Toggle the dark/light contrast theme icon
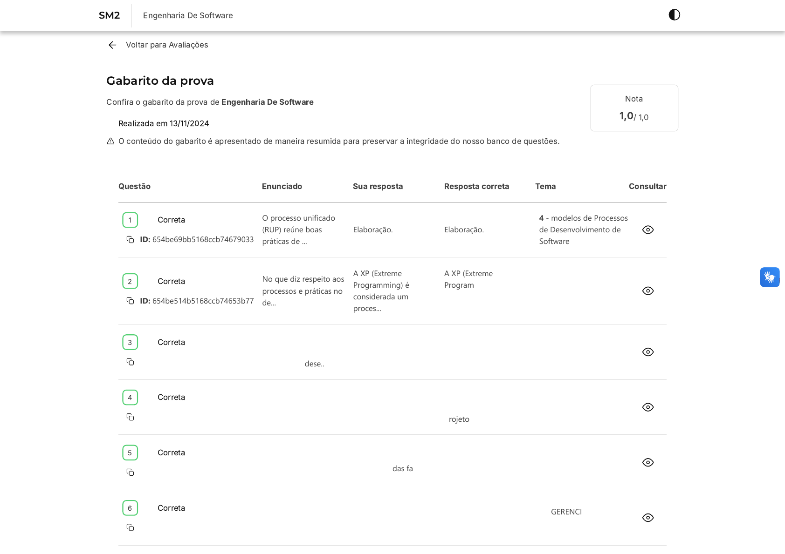Viewport: 785px width, 554px height. [674, 15]
